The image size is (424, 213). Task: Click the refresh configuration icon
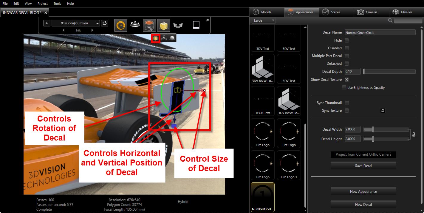coord(105,23)
